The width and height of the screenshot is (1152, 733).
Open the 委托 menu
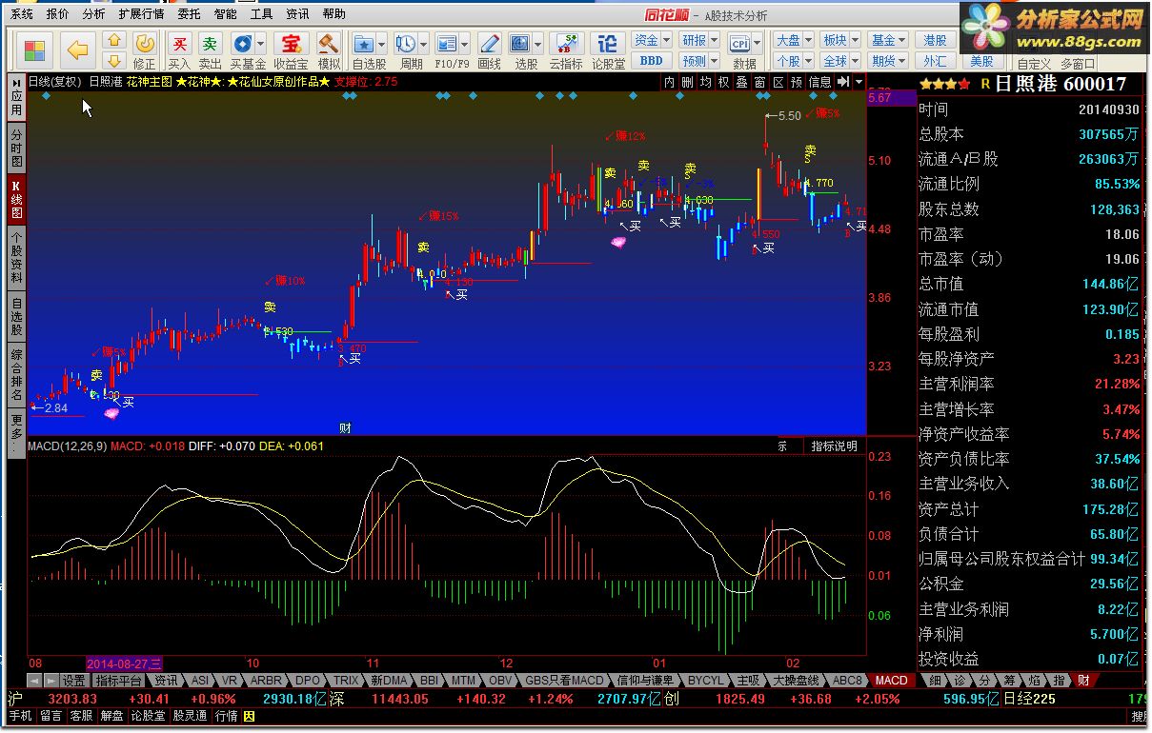click(189, 14)
